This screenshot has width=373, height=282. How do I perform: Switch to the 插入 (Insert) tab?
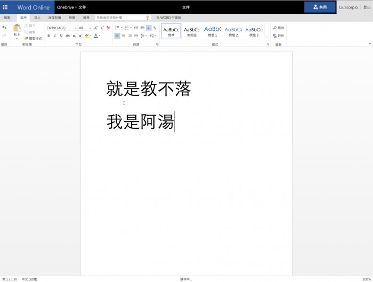(37, 18)
